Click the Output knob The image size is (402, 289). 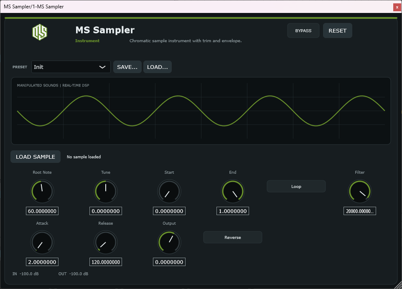click(169, 242)
